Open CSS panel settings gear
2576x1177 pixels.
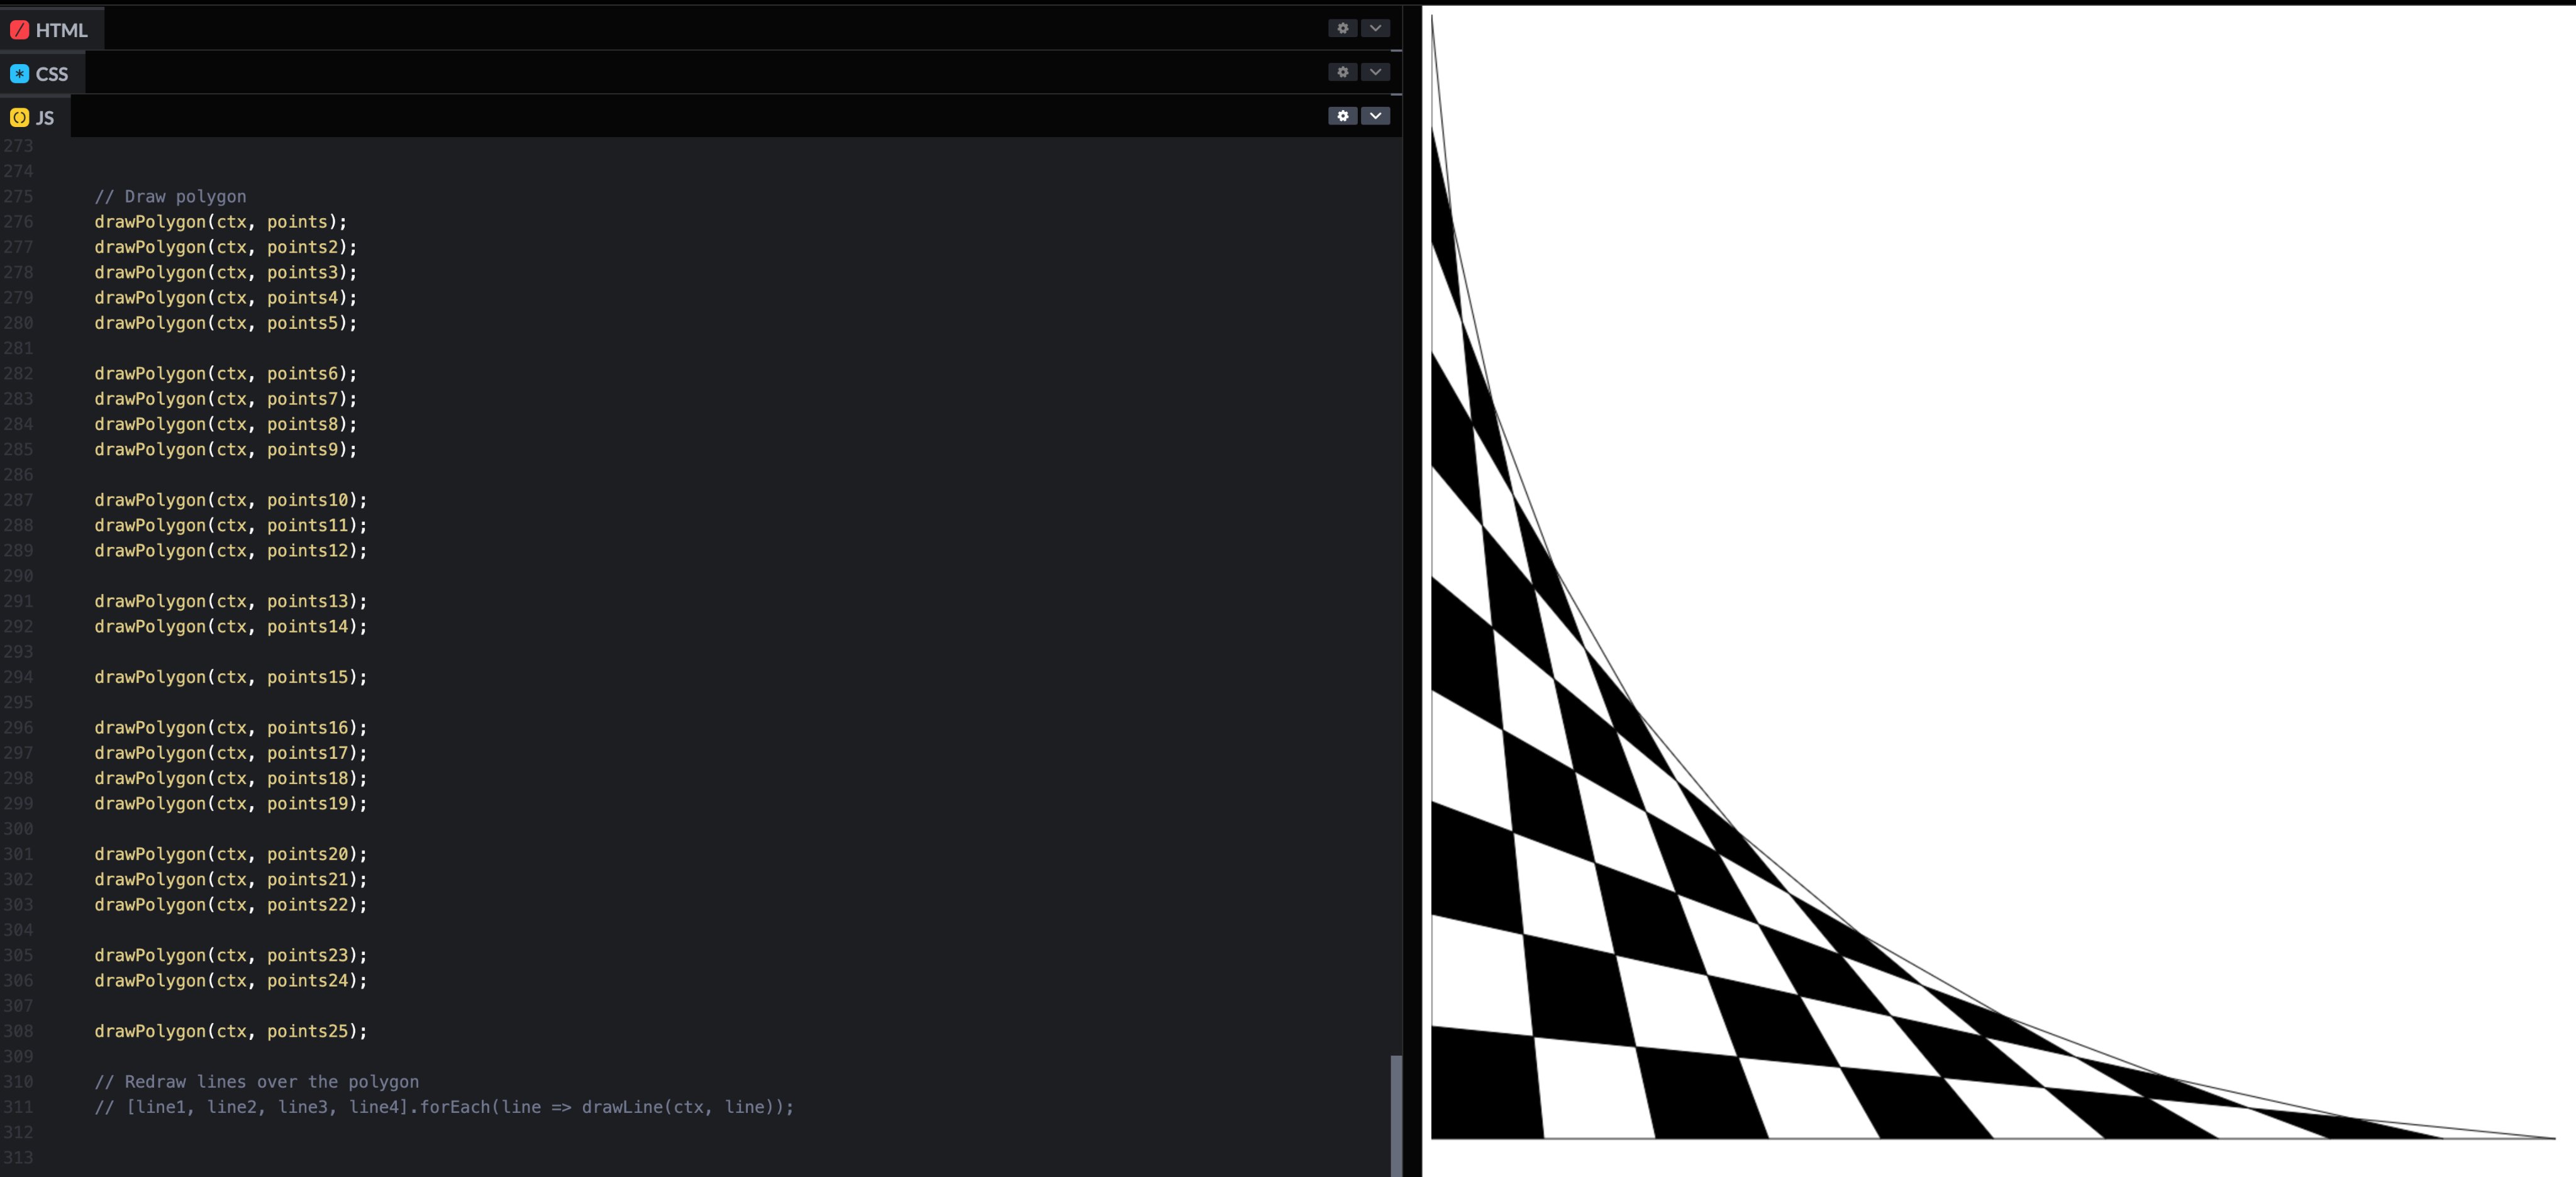[1342, 72]
